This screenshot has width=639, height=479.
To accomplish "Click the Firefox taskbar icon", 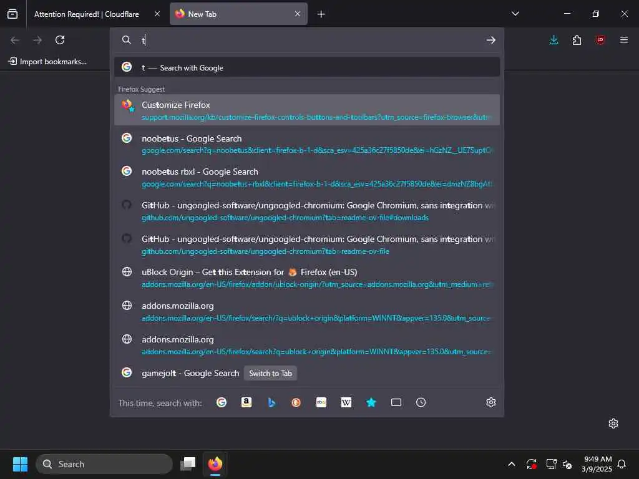I will click(x=215, y=464).
